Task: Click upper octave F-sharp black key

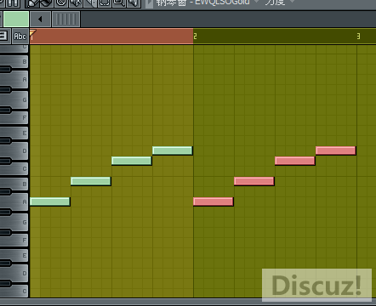Action: click(x=6, y=110)
